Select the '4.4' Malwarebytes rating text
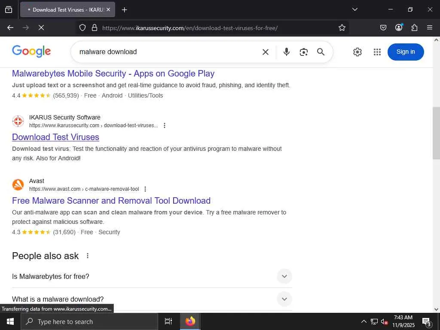 [x=16, y=96]
